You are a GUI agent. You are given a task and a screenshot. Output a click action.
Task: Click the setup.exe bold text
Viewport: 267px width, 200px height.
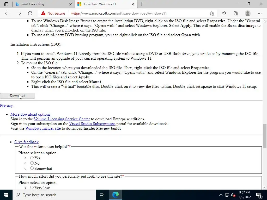[x=204, y=86]
